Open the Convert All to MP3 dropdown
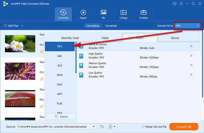Viewport: 204px width, 133px height. [x=187, y=26]
